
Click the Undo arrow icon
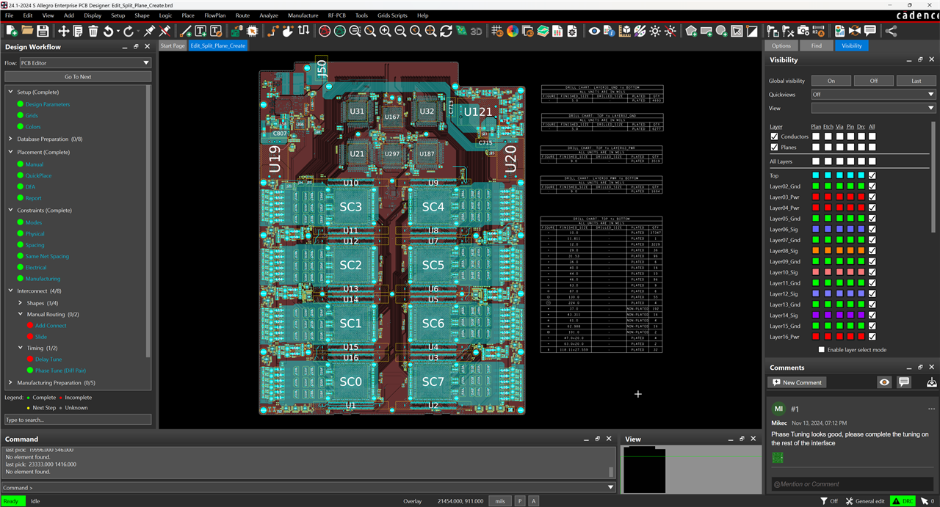(109, 31)
